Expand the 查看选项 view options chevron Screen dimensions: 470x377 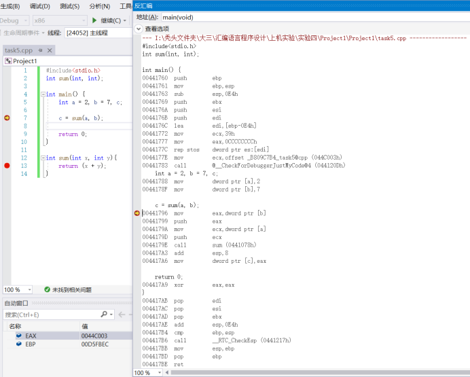pos(139,29)
